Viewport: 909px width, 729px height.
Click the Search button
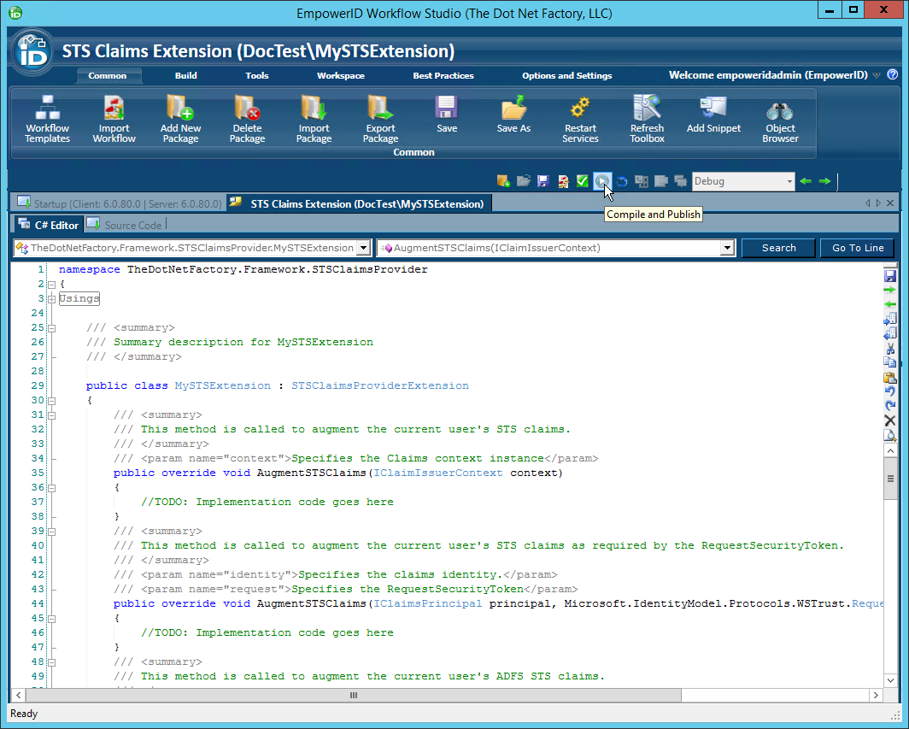(x=778, y=247)
